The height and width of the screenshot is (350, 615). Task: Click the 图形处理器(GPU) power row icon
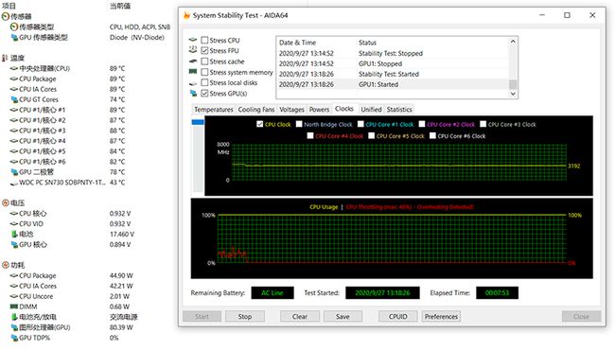tap(14, 327)
